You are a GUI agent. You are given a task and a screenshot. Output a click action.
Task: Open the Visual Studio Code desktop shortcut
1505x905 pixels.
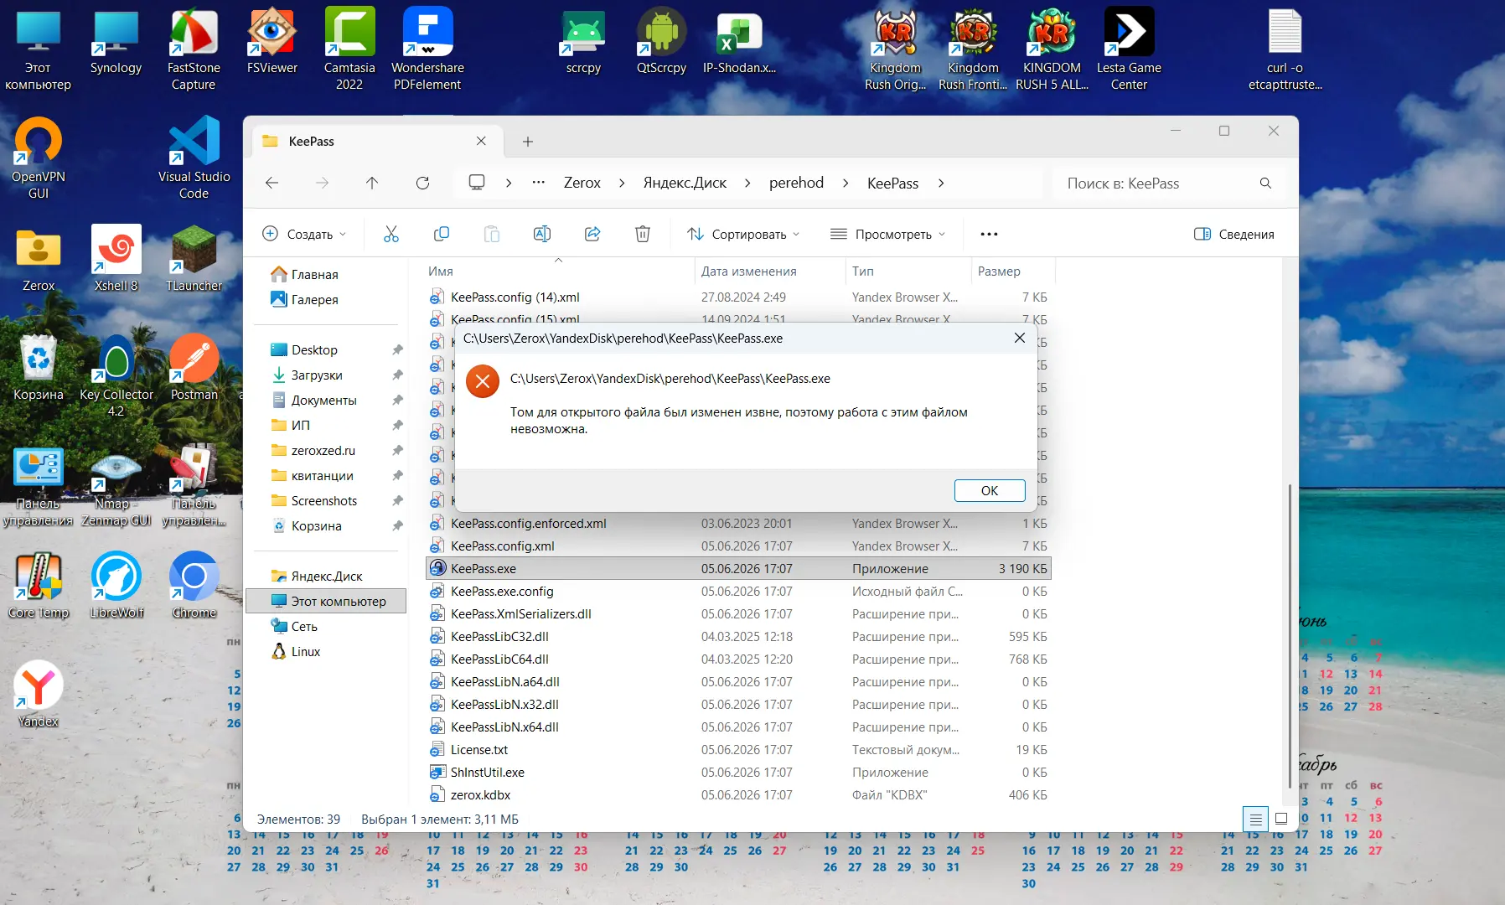pyautogui.click(x=194, y=159)
